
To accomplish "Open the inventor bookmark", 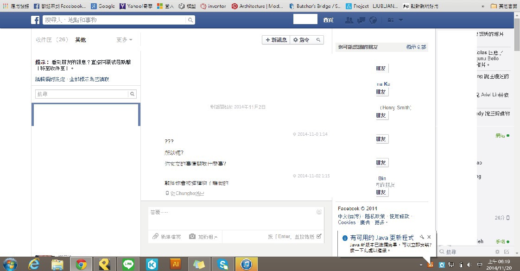I will (x=213, y=6).
